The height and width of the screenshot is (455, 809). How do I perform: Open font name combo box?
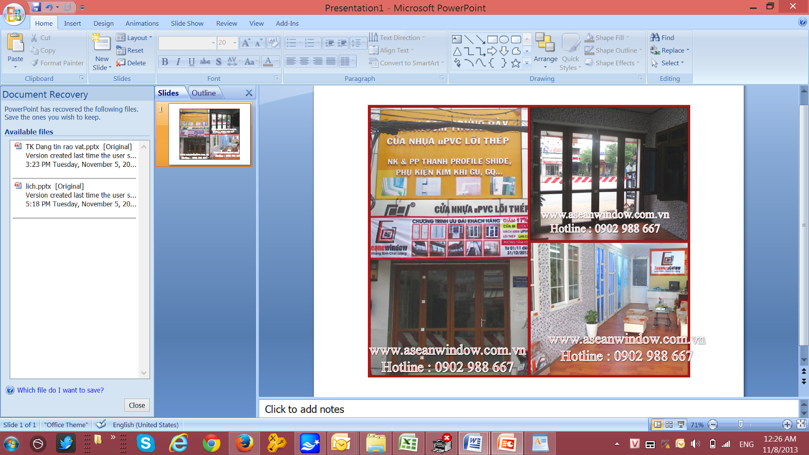tap(187, 43)
